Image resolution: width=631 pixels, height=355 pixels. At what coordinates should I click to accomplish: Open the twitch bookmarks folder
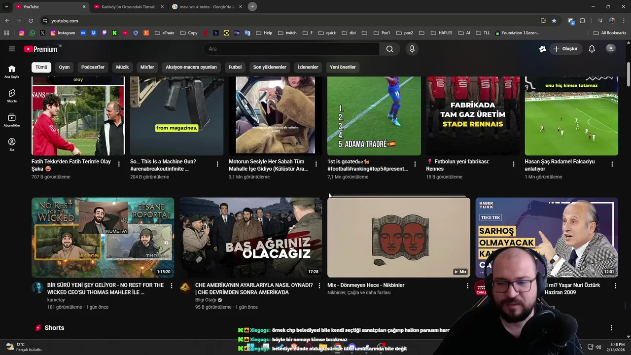click(287, 33)
